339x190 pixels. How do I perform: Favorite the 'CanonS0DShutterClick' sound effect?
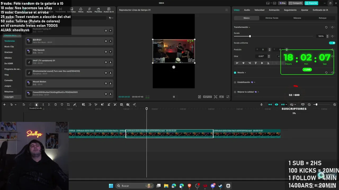tap(106, 94)
